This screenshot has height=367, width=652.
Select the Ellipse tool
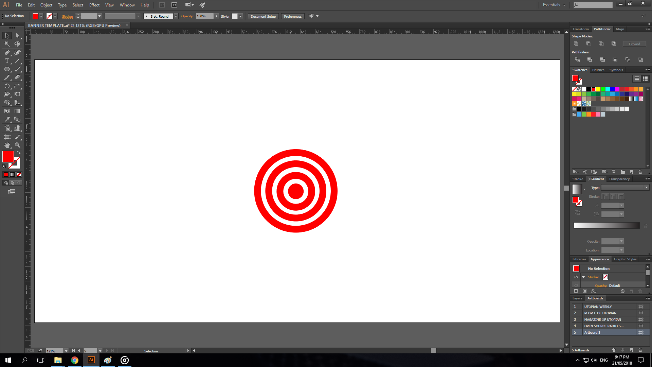tap(7, 69)
